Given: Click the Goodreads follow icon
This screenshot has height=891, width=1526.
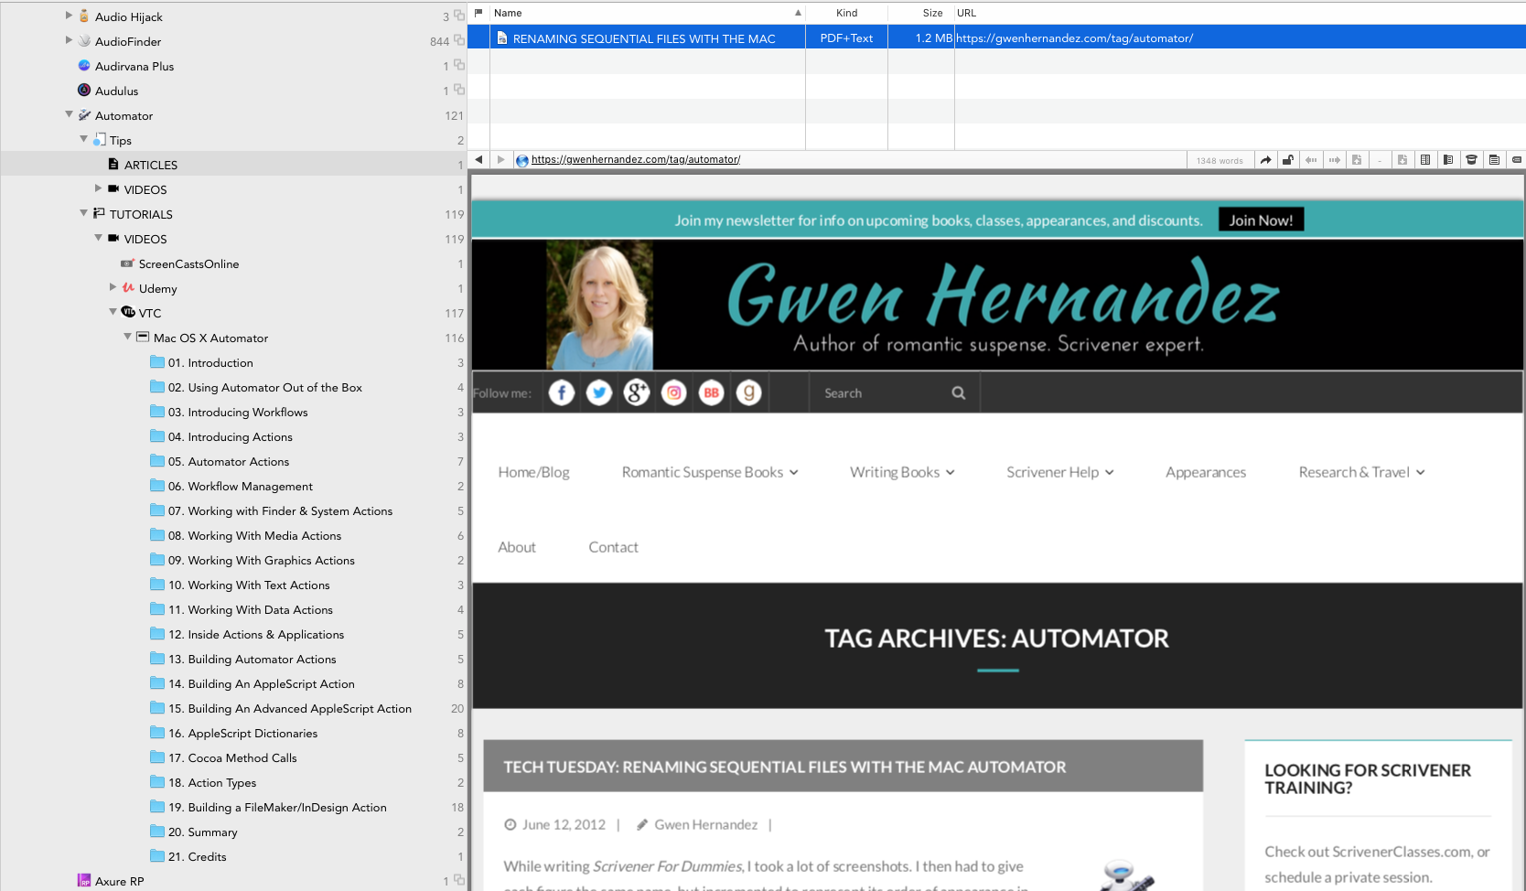Looking at the screenshot, I should [x=748, y=393].
